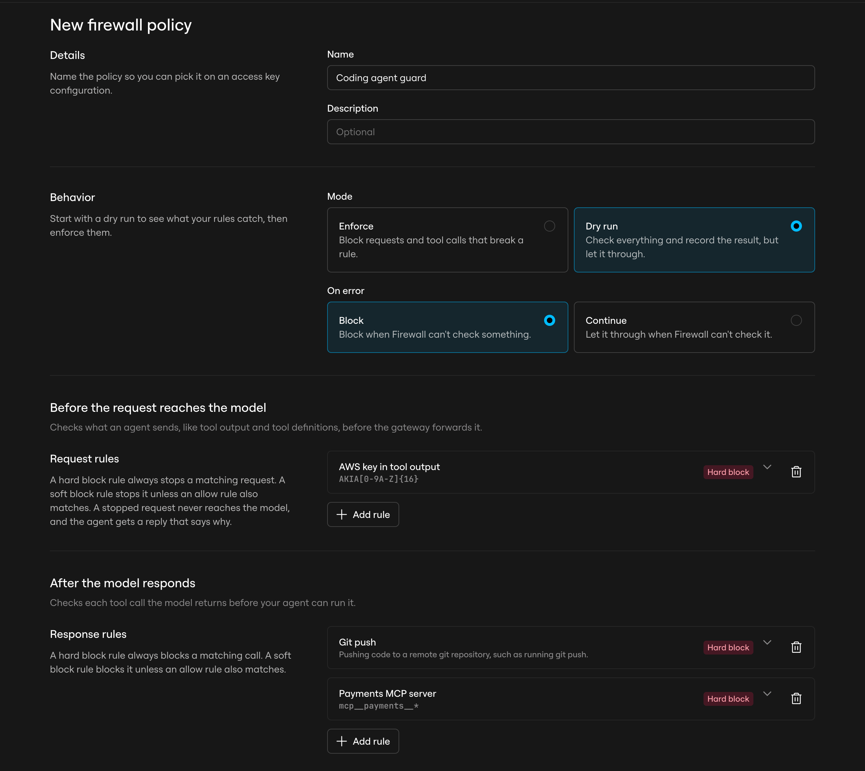Select the Enforce mode radio button

[x=549, y=226]
